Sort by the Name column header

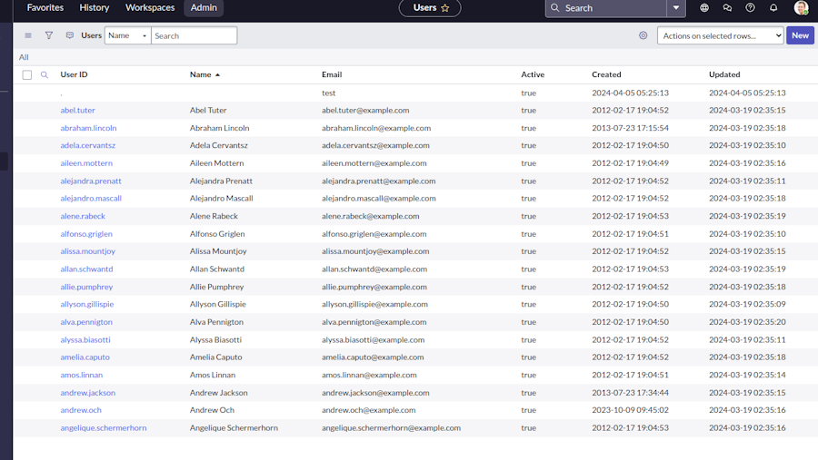(x=200, y=74)
